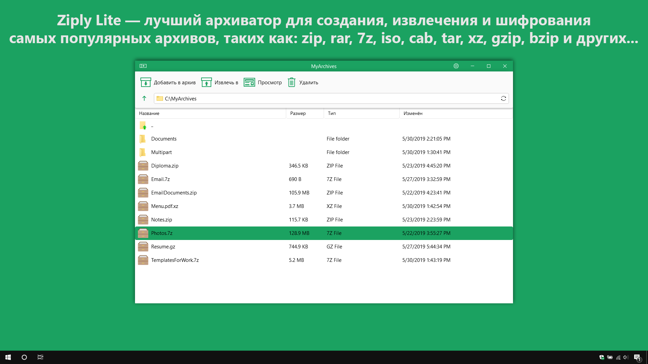
Task: Open Cortana search circle on taskbar
Action: [x=24, y=357]
